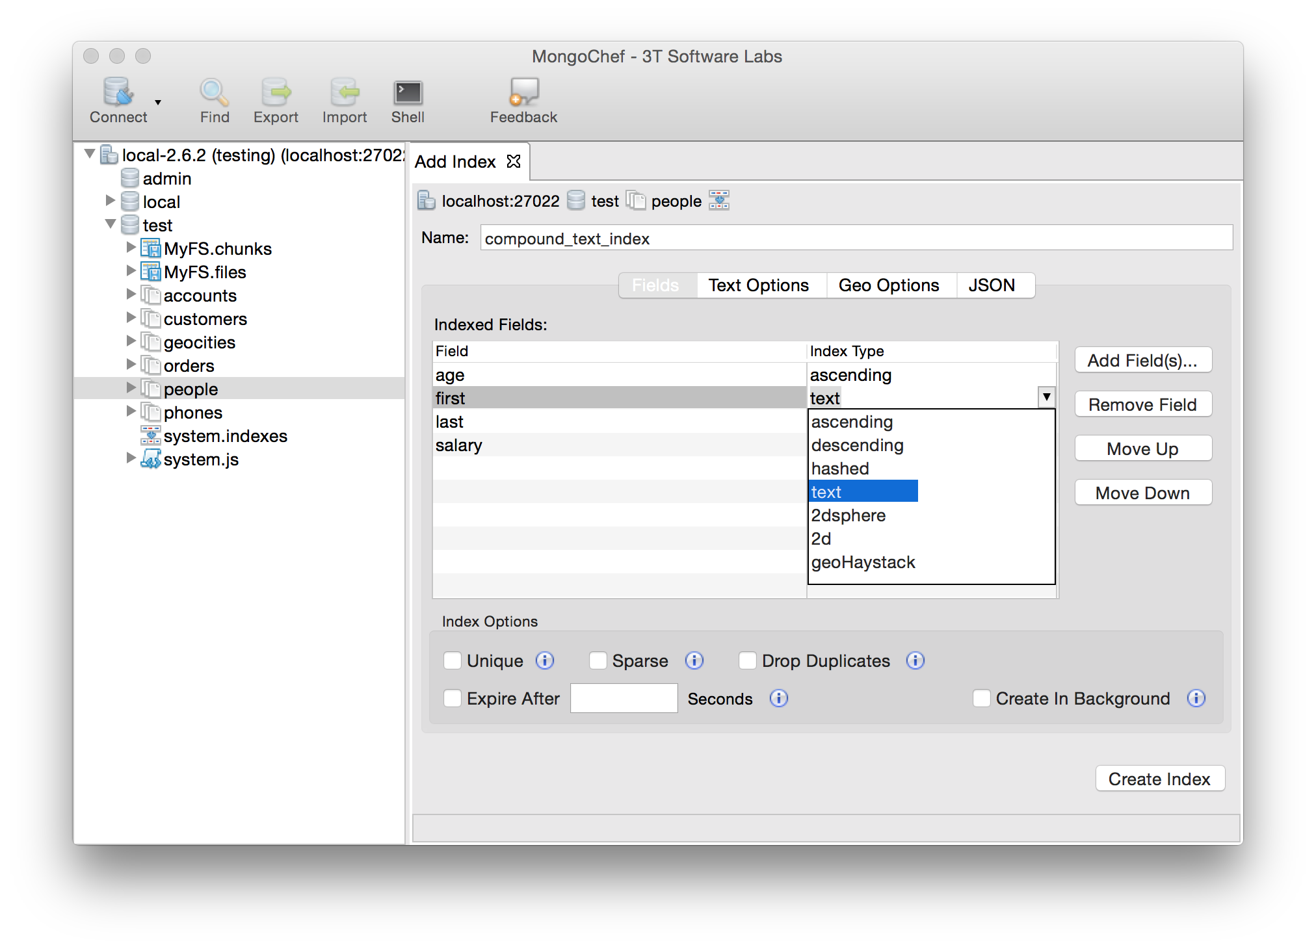1316x949 pixels.
Task: Expand the local database node
Action: 111,201
